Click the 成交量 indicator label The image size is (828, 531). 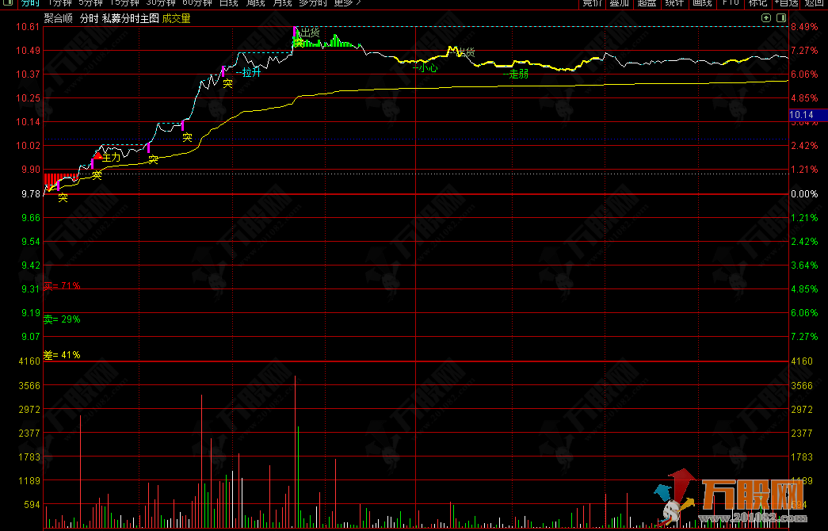pos(176,18)
